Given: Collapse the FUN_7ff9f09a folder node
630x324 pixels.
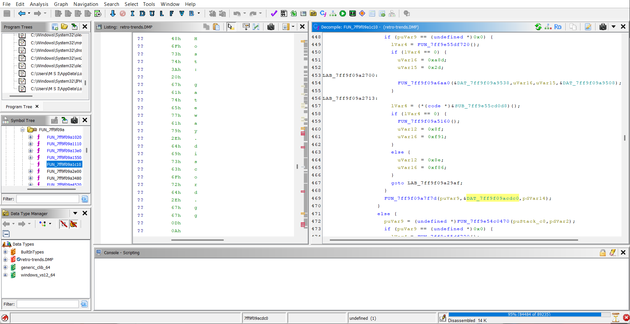Looking at the screenshot, I should click(23, 130).
